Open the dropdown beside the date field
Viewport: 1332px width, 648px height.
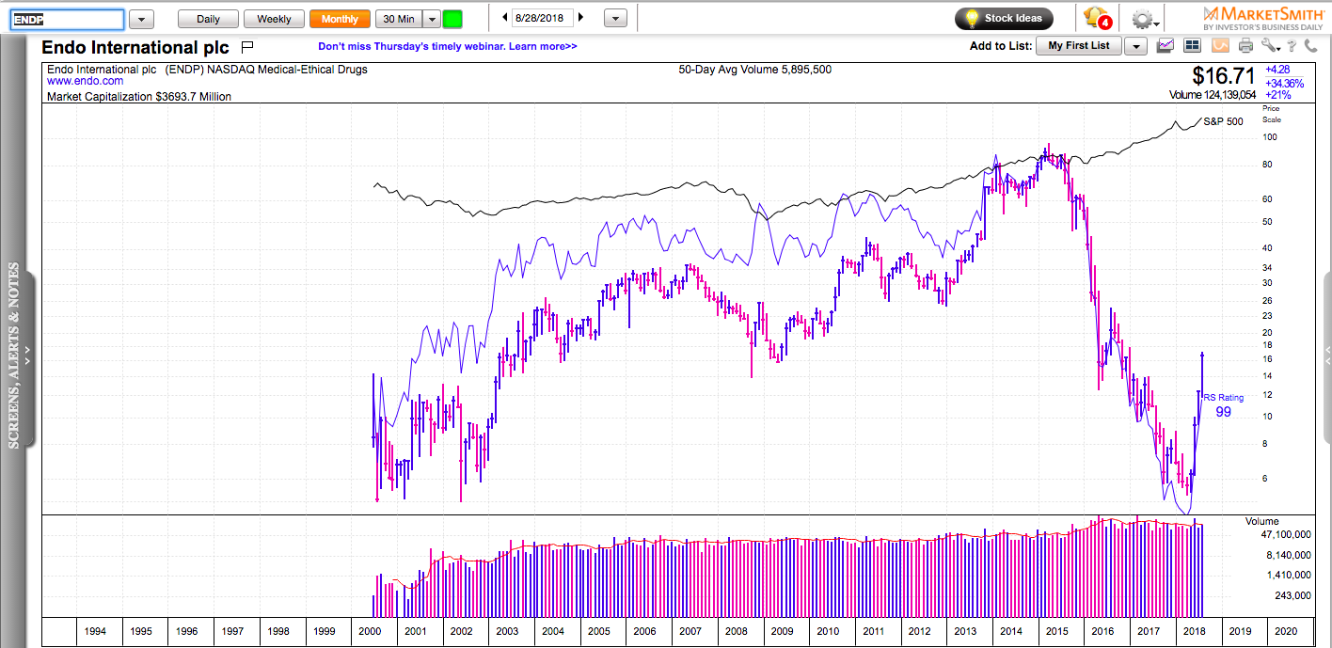[x=614, y=19]
